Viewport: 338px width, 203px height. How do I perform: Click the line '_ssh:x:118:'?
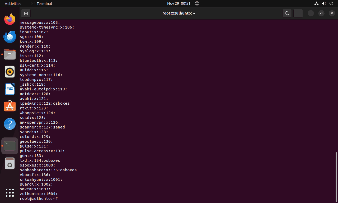coord(33,84)
